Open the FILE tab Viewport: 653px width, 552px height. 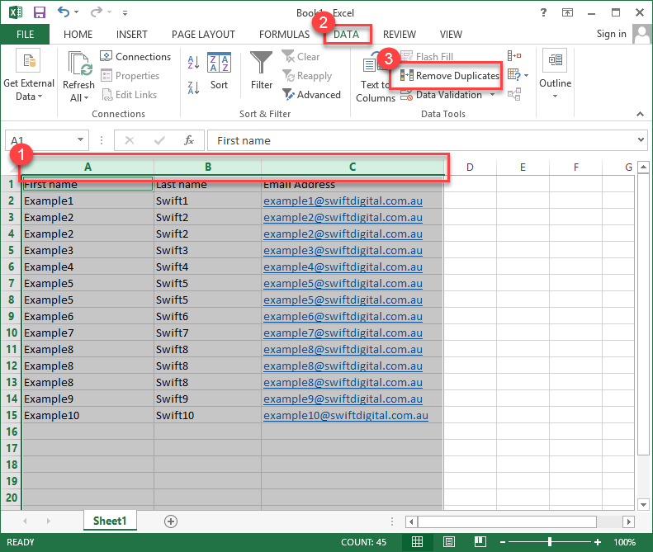[x=25, y=34]
